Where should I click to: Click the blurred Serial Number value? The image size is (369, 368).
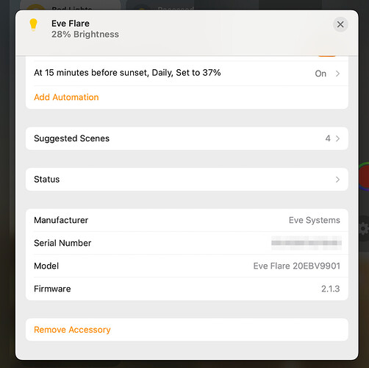(x=307, y=243)
